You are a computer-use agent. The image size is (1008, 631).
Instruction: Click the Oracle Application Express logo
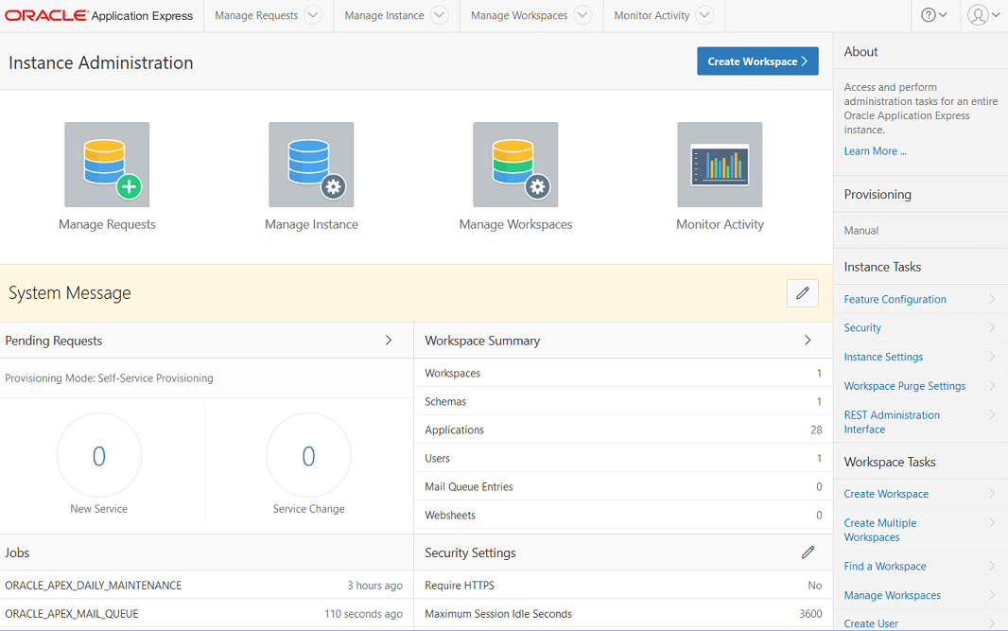coord(99,15)
